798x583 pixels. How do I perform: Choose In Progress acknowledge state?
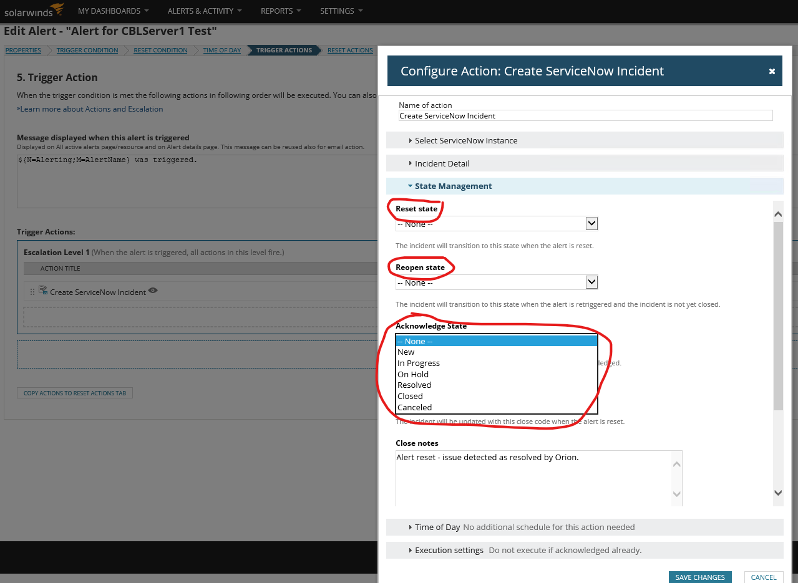click(x=497, y=364)
